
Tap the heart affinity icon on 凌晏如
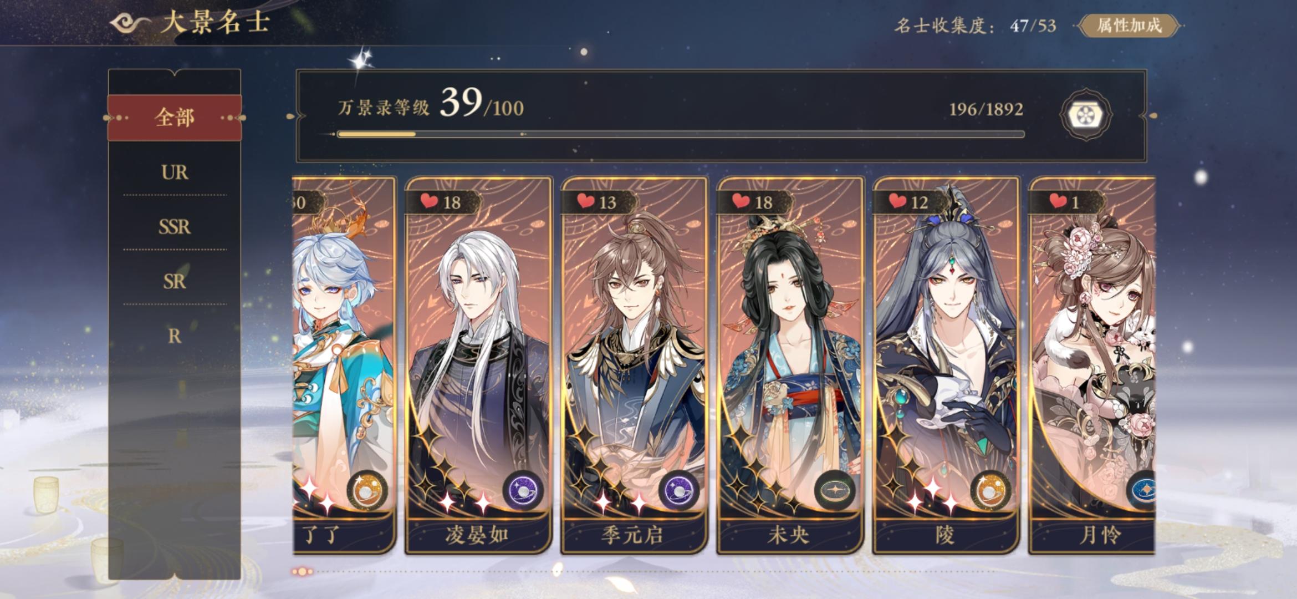[428, 201]
